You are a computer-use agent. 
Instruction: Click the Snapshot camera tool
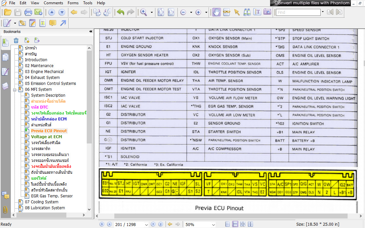coord(267,13)
